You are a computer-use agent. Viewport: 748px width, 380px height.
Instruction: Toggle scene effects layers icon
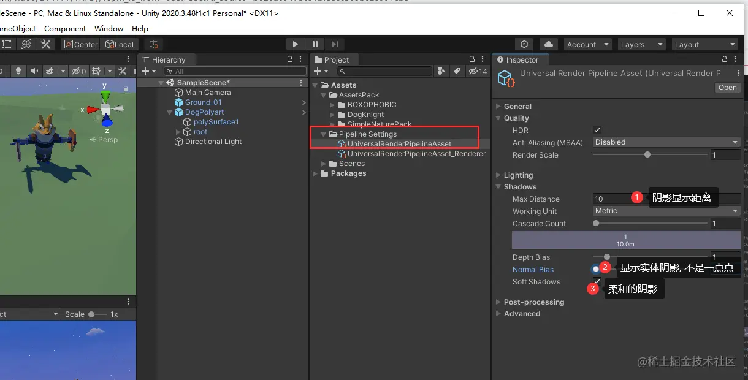click(x=50, y=71)
